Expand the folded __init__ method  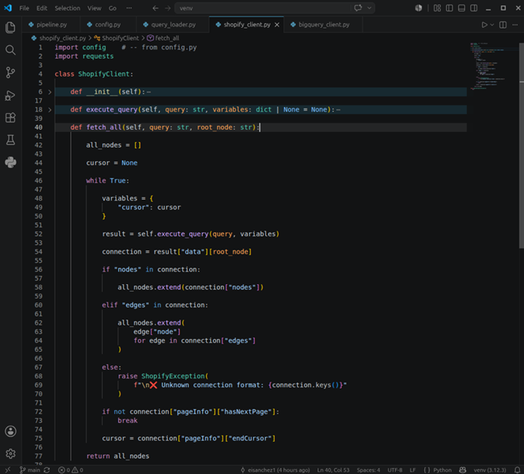pos(50,92)
